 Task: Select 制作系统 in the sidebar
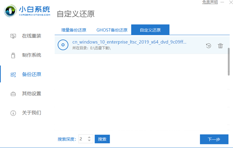[32, 55]
